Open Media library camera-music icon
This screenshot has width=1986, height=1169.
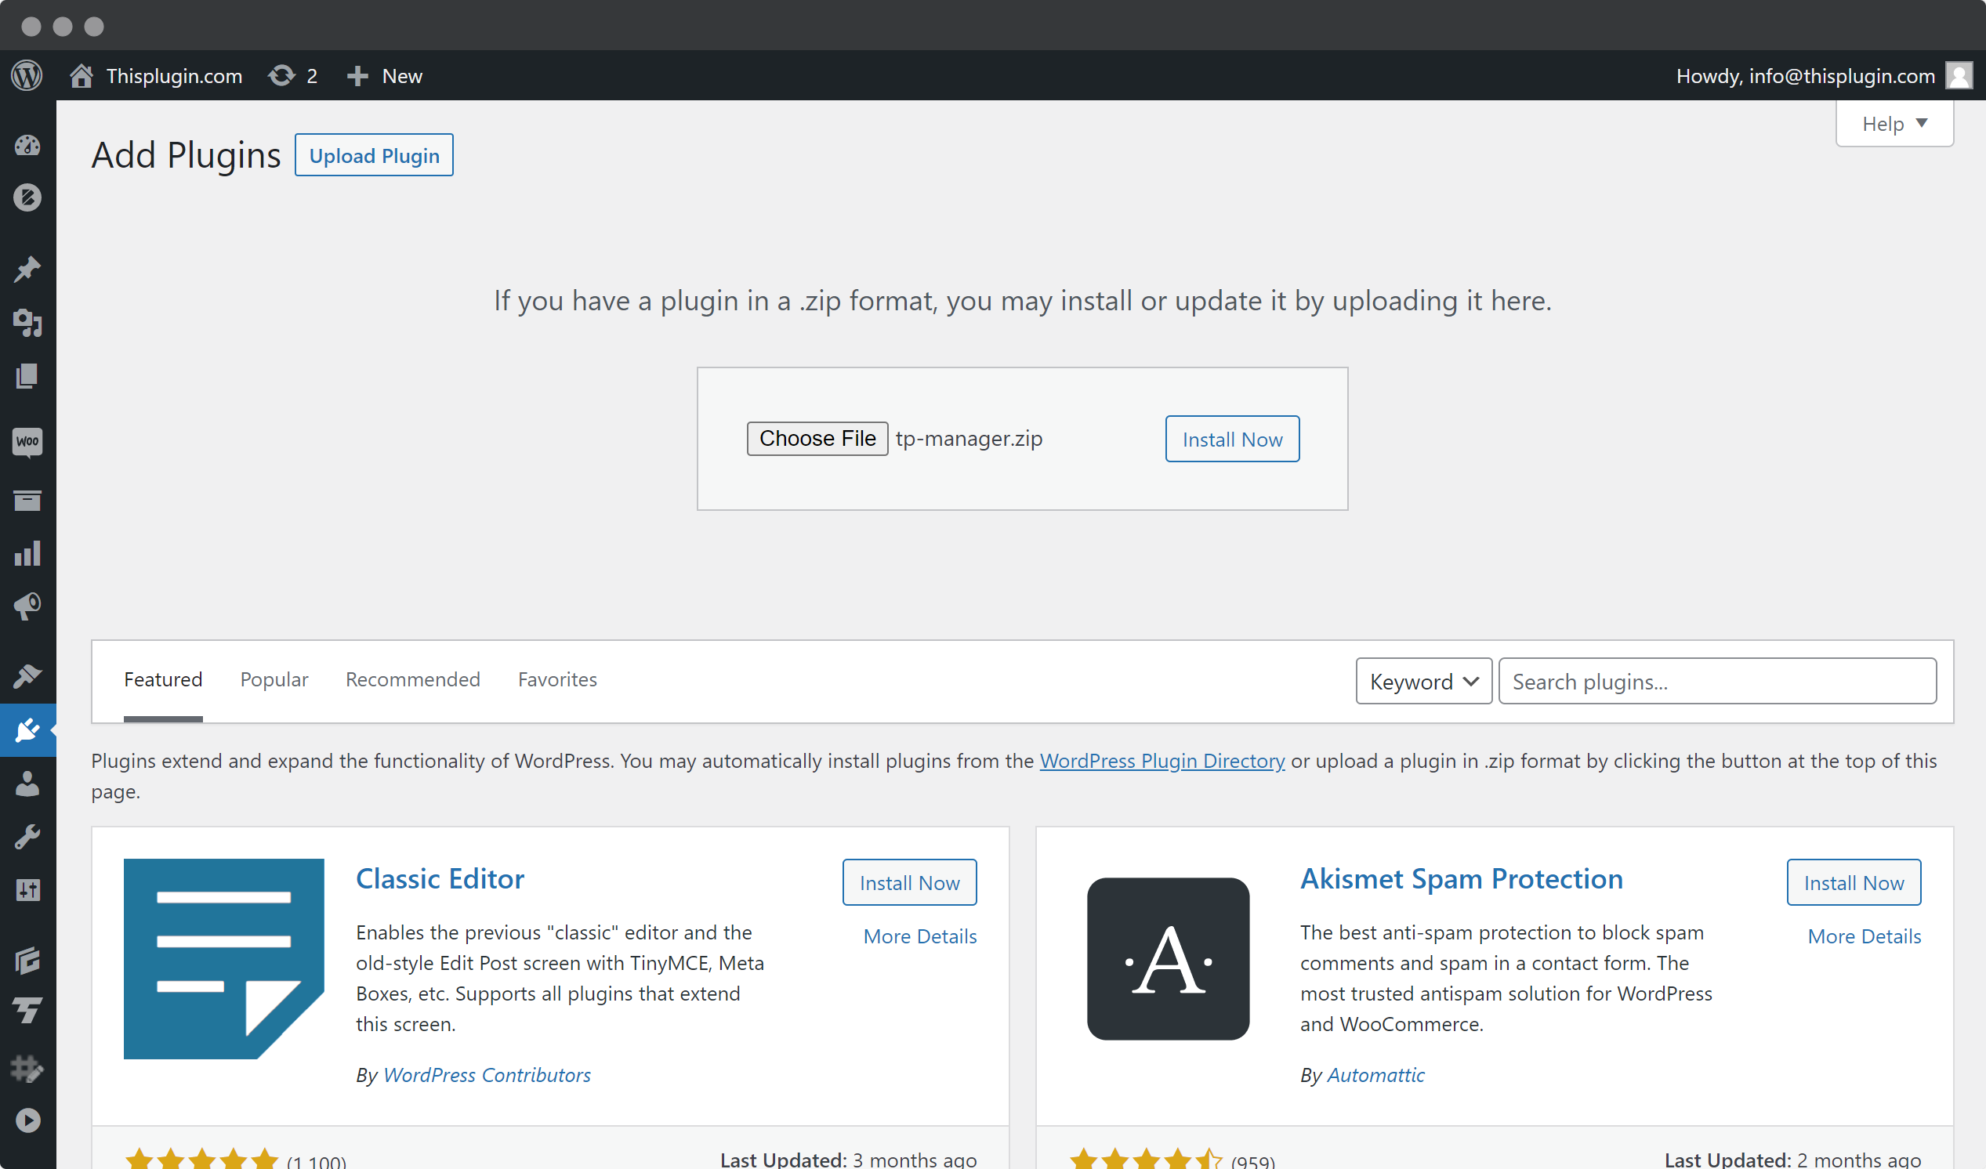(x=27, y=323)
